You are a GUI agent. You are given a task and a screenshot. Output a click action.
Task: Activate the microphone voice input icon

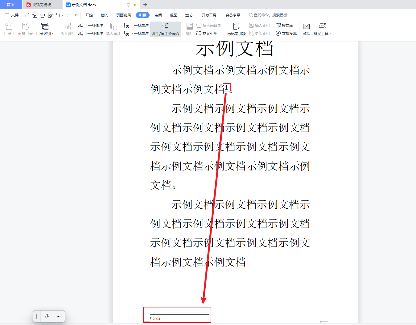47,316
